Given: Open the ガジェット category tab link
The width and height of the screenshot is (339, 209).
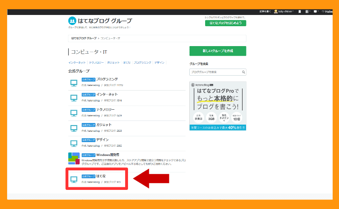Looking at the screenshot, I should (x=113, y=62).
